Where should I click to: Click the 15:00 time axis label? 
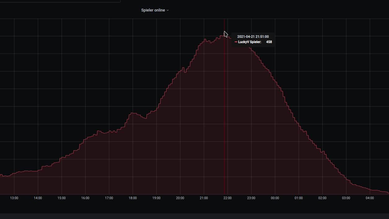62,198
